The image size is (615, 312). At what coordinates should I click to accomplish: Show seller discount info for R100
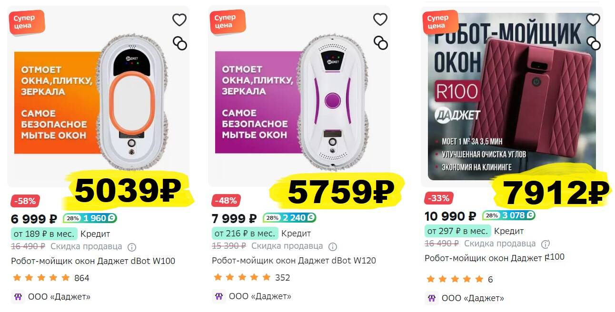click(546, 244)
